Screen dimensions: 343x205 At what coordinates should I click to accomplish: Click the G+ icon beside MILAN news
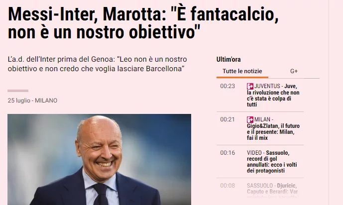[250, 119]
